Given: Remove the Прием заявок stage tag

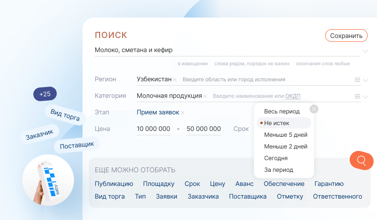Looking at the screenshot, I should (x=183, y=112).
